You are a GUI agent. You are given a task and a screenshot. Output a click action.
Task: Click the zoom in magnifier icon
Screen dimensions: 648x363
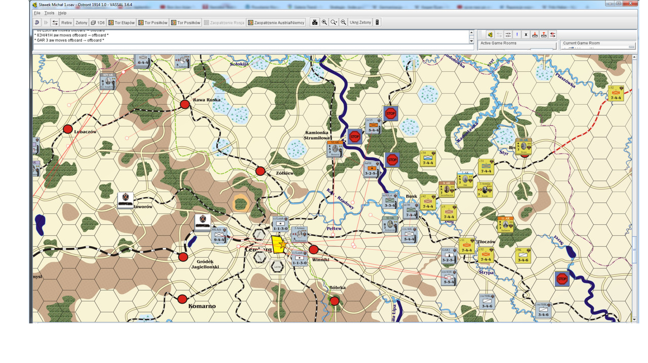coord(325,22)
